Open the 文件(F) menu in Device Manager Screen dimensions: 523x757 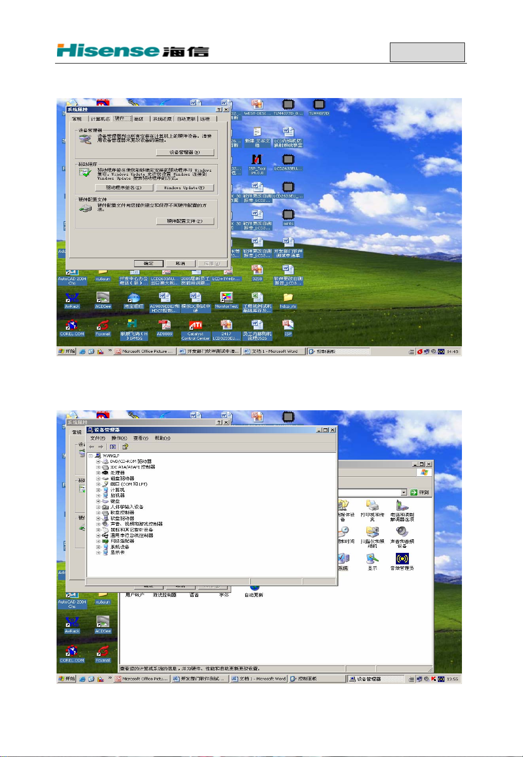tap(98, 438)
